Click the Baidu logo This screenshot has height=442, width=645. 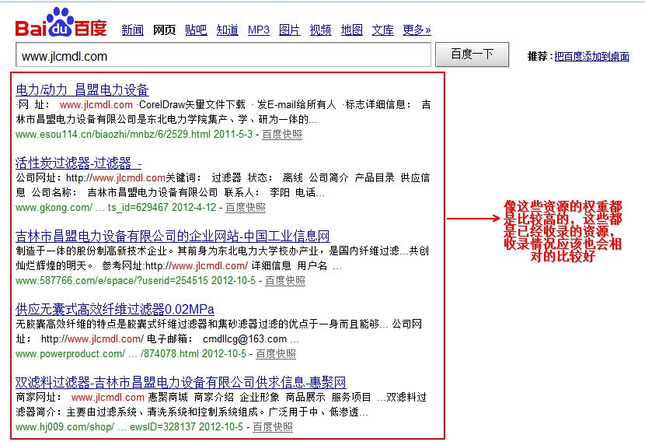[61, 23]
